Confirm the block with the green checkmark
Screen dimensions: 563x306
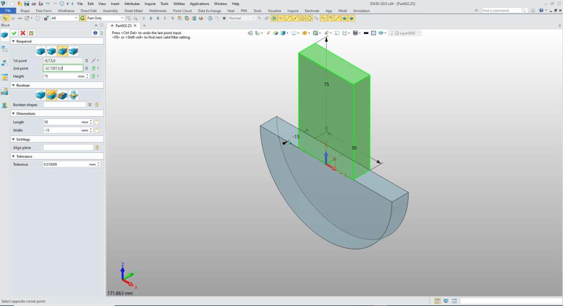[x=14, y=33]
